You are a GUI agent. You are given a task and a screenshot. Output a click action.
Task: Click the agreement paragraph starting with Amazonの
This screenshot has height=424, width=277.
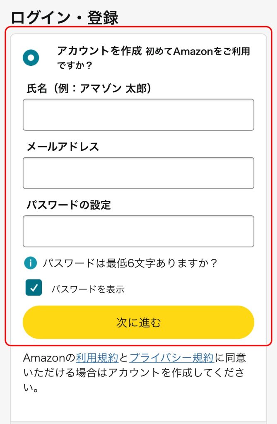tap(135, 373)
